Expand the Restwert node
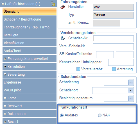138x124 pixels. pos(5,106)
